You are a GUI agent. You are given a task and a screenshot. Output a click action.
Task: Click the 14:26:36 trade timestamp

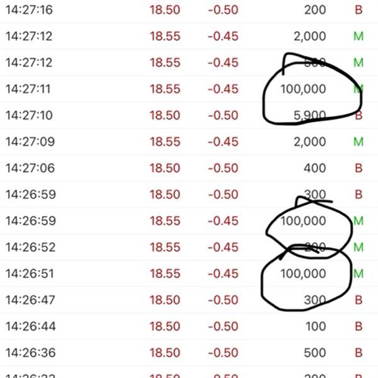point(29,353)
